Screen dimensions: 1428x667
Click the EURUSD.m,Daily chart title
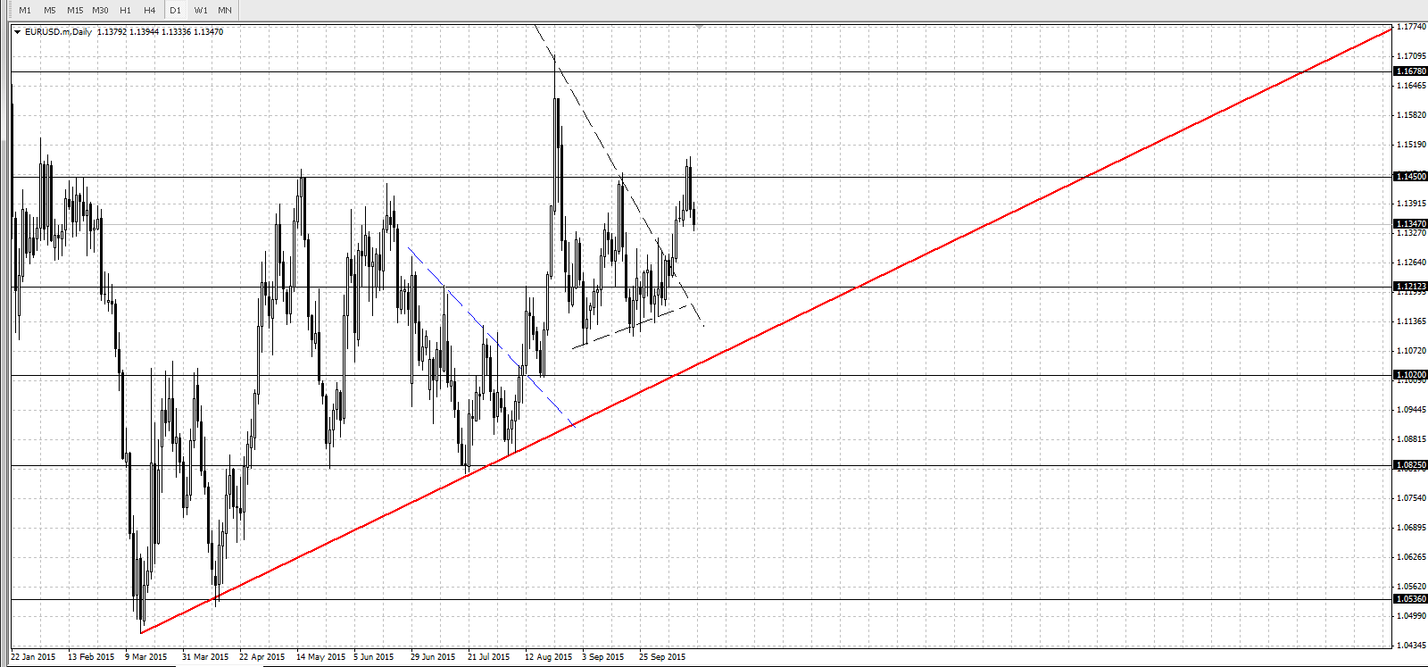[58, 32]
